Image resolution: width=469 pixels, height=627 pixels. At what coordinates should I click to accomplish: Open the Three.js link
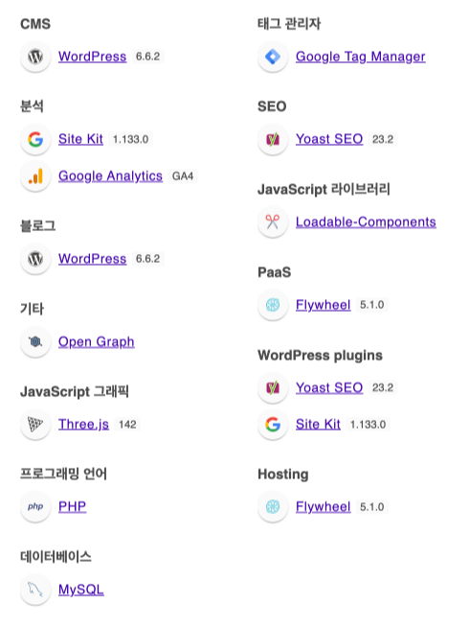pos(83,425)
